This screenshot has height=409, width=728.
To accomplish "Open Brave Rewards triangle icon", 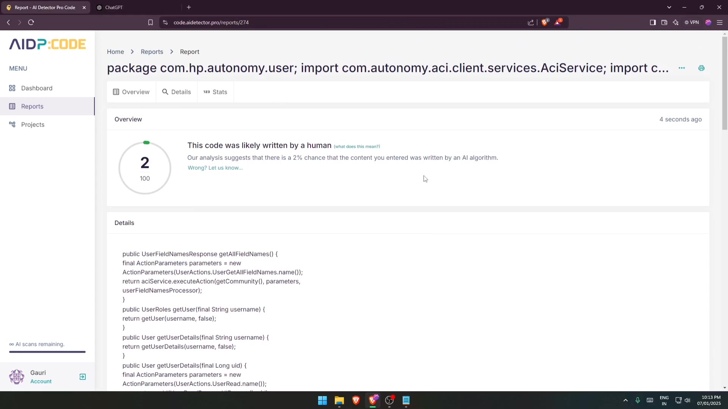I will pos(558,22).
